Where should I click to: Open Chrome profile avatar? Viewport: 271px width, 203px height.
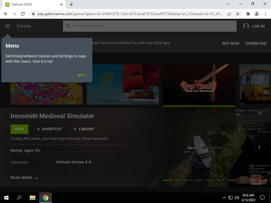click(257, 14)
